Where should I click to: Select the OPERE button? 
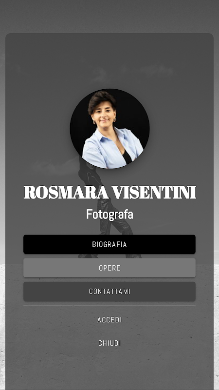tap(109, 268)
